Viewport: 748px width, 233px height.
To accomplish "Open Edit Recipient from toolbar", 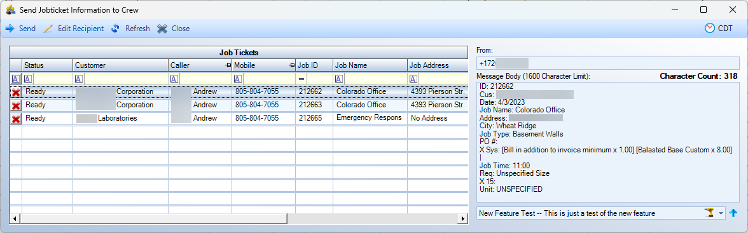I will (x=74, y=29).
